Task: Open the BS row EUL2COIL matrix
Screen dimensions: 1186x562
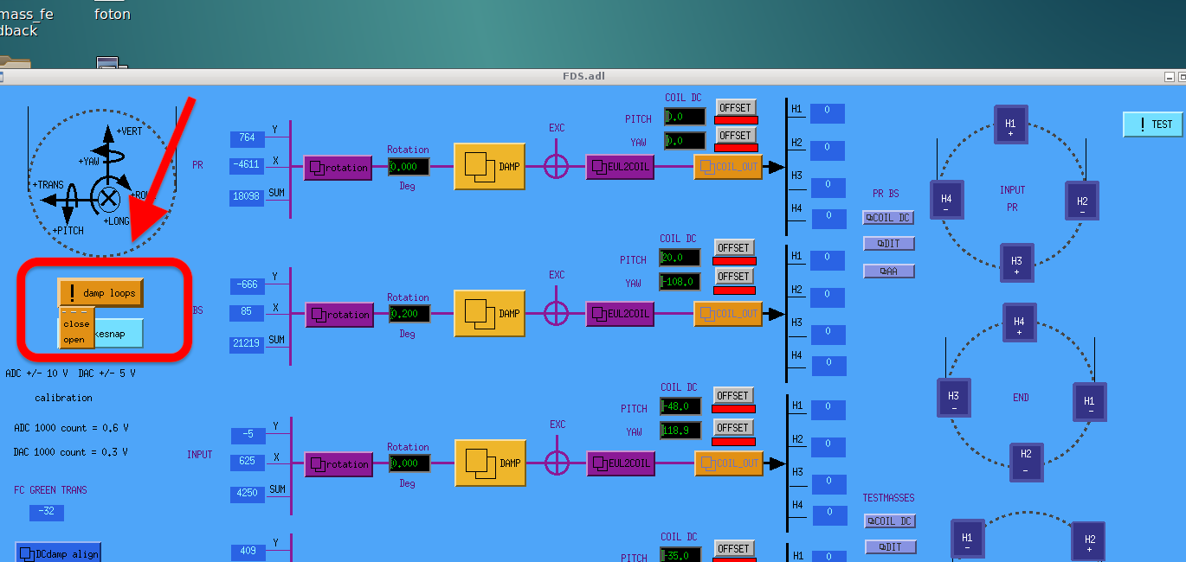Action: click(620, 314)
